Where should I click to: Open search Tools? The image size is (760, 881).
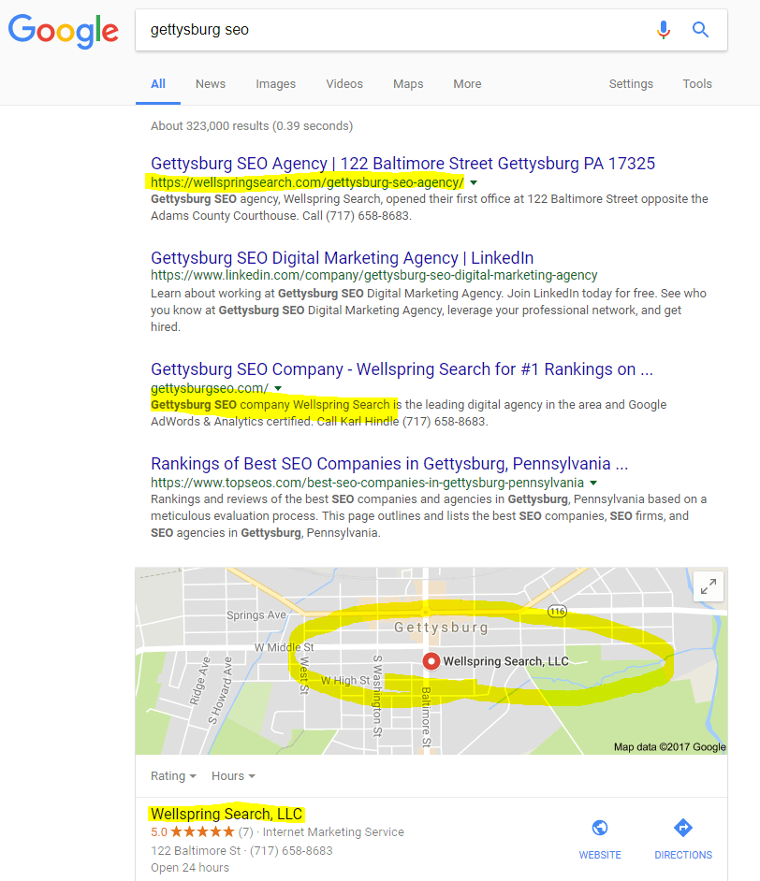click(x=697, y=84)
